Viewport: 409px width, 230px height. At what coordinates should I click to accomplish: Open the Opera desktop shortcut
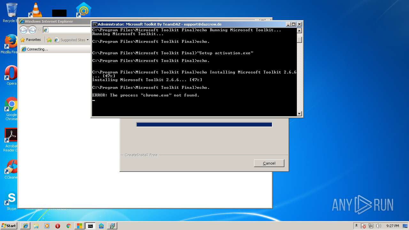11,75
